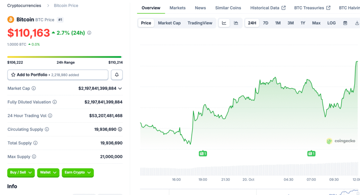Click the orange Bitcoin logo icon
The height and width of the screenshot is (195, 360).
coord(11,20)
